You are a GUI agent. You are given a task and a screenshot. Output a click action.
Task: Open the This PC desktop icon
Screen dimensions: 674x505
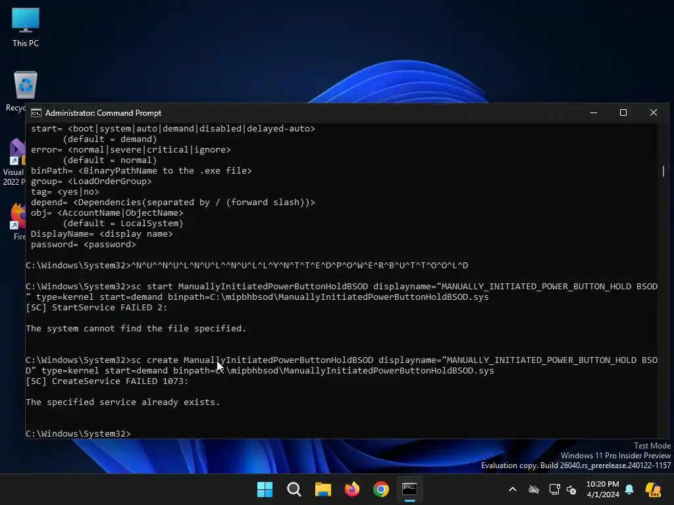(x=26, y=27)
